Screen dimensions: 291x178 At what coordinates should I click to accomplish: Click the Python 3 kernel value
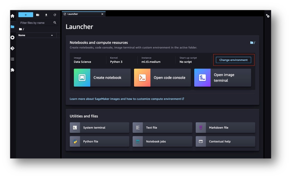tap(116, 62)
